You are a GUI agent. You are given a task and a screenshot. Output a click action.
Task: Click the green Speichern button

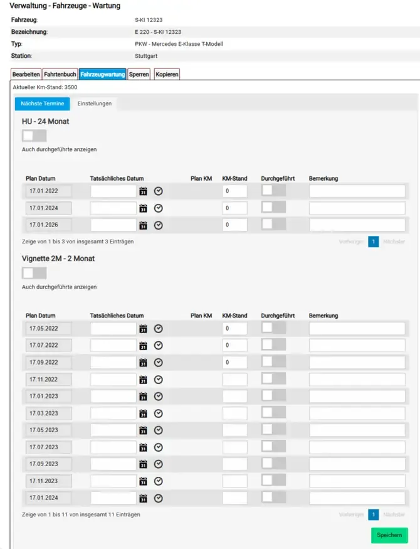(x=389, y=535)
